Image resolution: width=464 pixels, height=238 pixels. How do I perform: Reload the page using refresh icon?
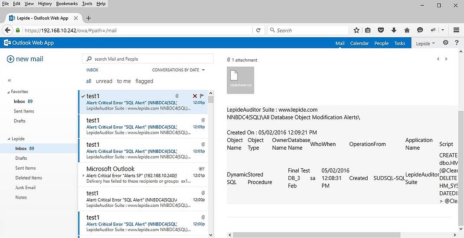(258, 30)
